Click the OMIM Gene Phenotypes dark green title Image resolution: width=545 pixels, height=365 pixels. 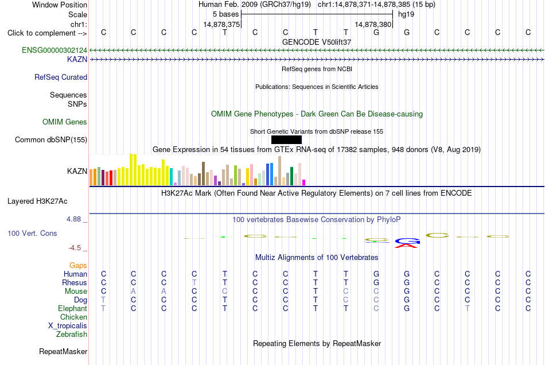(x=317, y=114)
